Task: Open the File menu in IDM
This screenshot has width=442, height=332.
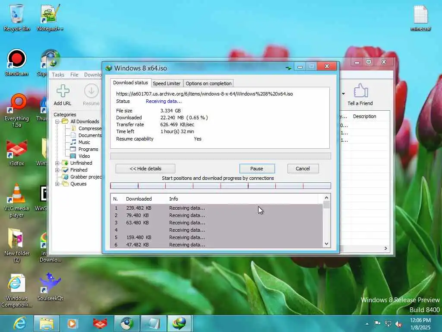Action: 74,75
